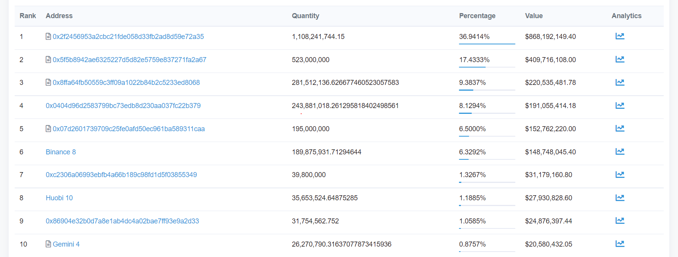
Task: Click contract file icon next to Gemini 4
Action: (48, 244)
